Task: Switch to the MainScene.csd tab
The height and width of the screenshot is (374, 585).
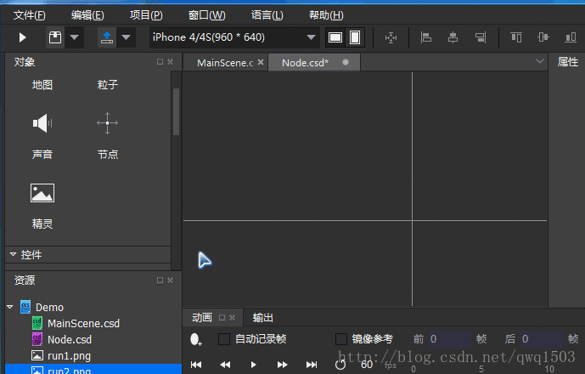Action: tap(225, 62)
